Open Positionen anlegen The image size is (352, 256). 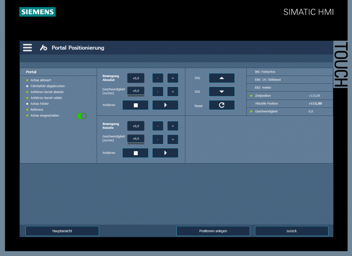(x=213, y=231)
